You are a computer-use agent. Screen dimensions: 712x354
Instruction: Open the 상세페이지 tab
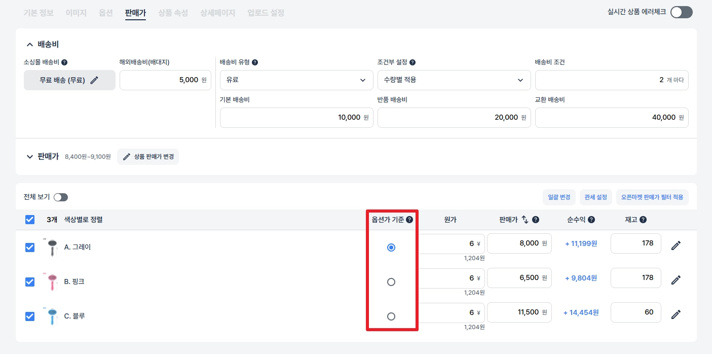[x=217, y=13]
